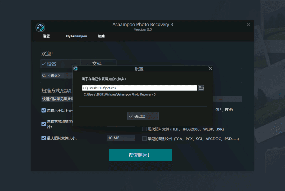Open the 帮助 menu

[x=101, y=36]
